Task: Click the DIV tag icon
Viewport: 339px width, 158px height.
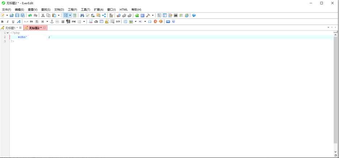Action: point(118,22)
